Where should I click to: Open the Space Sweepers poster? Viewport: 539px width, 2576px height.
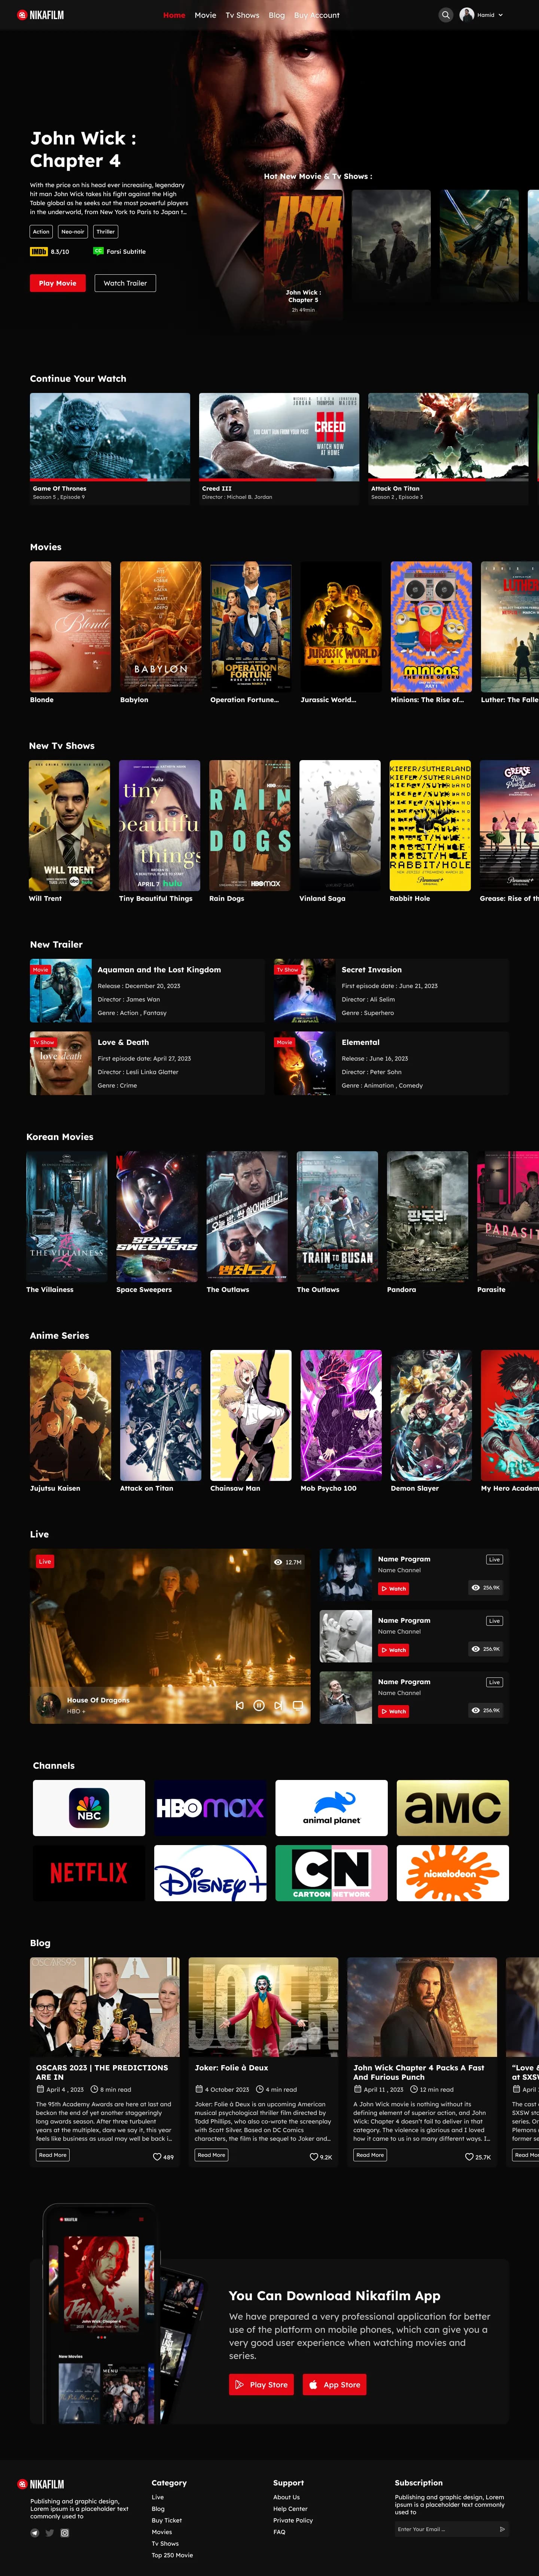(x=157, y=1216)
